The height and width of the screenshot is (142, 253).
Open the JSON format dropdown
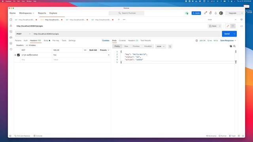click(x=160, y=47)
